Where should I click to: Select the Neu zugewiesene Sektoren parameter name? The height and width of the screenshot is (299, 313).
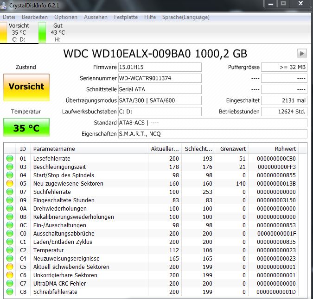[x=68, y=183]
